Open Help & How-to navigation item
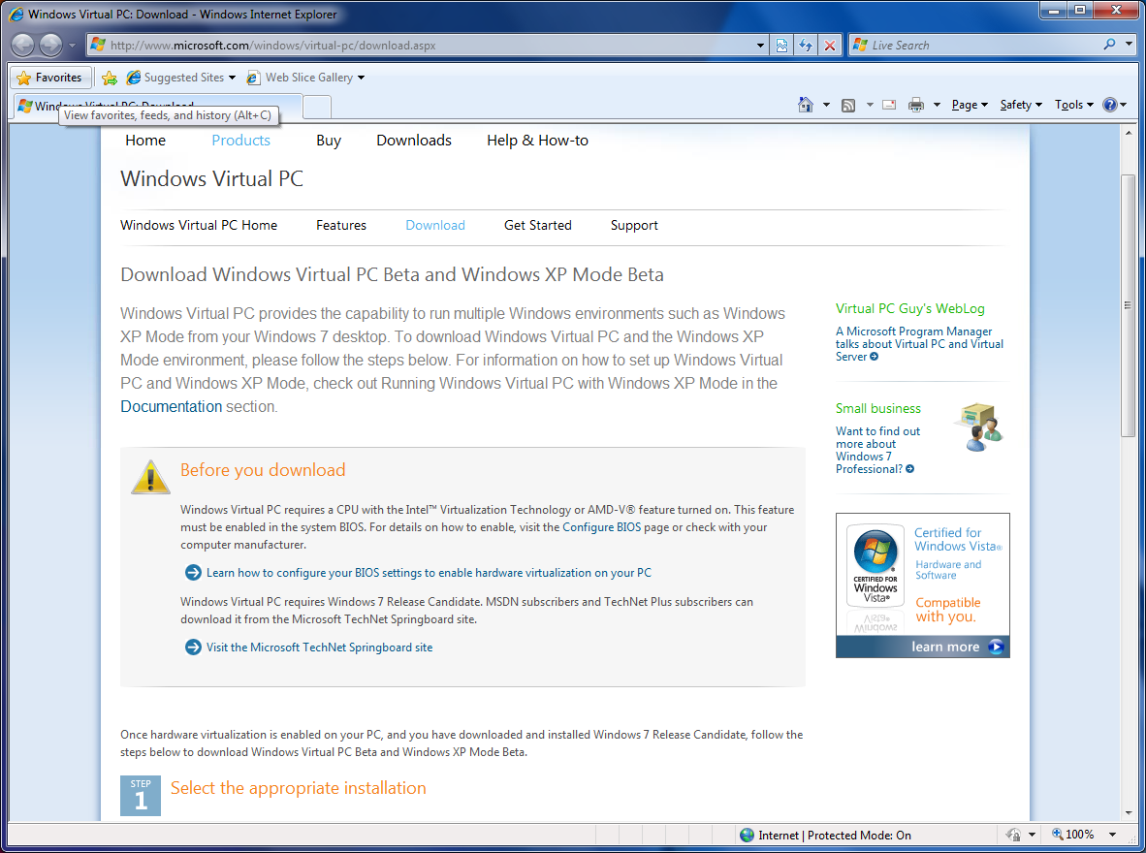This screenshot has height=853, width=1146. pyautogui.click(x=537, y=141)
